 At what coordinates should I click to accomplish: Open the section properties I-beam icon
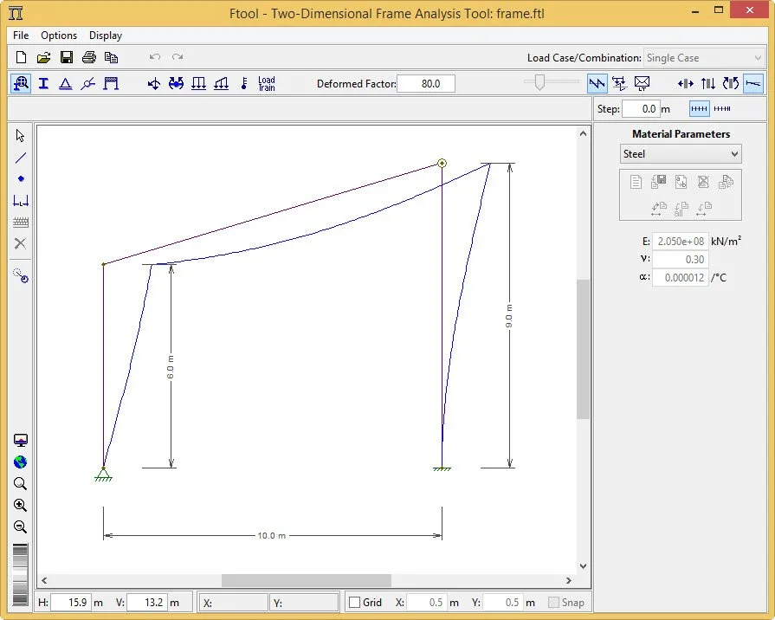(43, 83)
